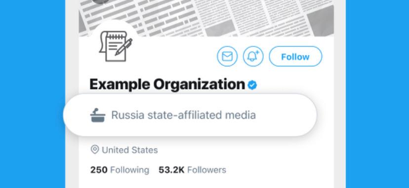Turn on notifications with bell icon
The width and height of the screenshot is (409, 188).
point(253,56)
